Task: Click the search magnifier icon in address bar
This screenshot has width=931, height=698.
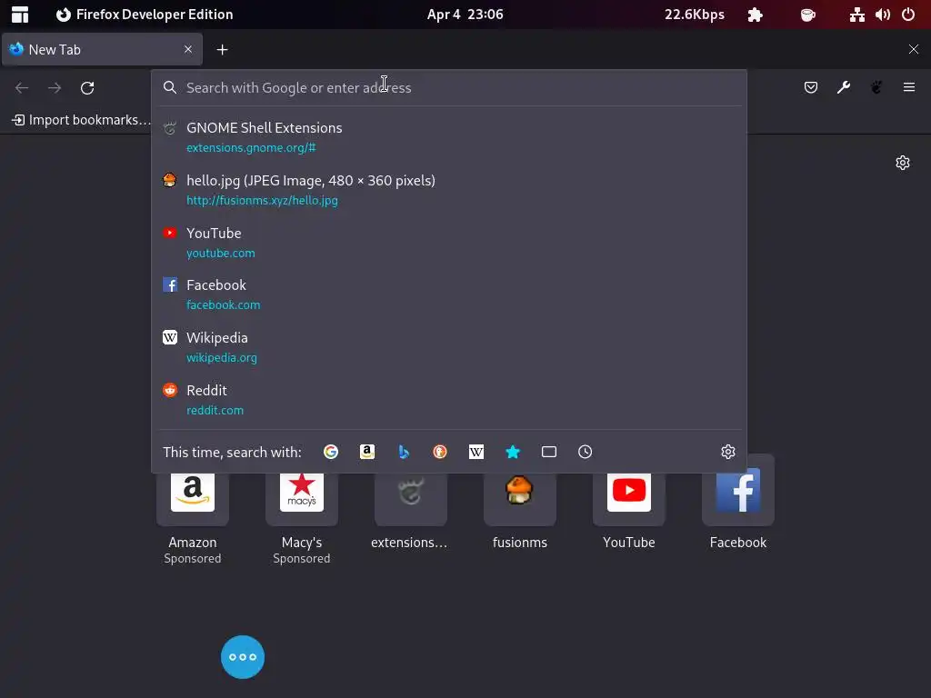Action: pyautogui.click(x=170, y=88)
